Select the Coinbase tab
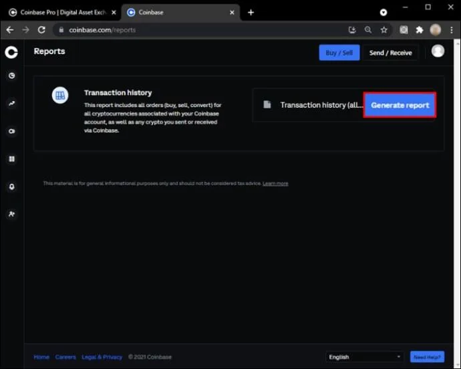The image size is (461, 369). (x=180, y=12)
